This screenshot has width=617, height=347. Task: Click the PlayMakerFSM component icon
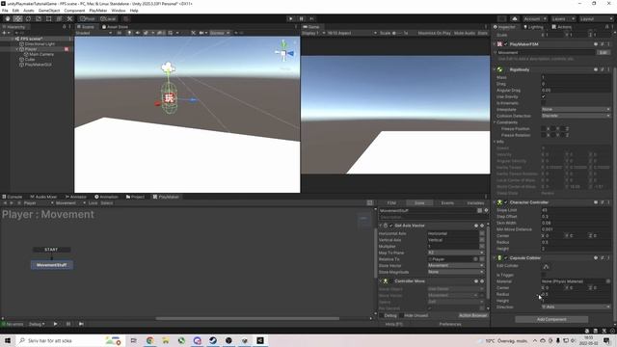coord(499,44)
